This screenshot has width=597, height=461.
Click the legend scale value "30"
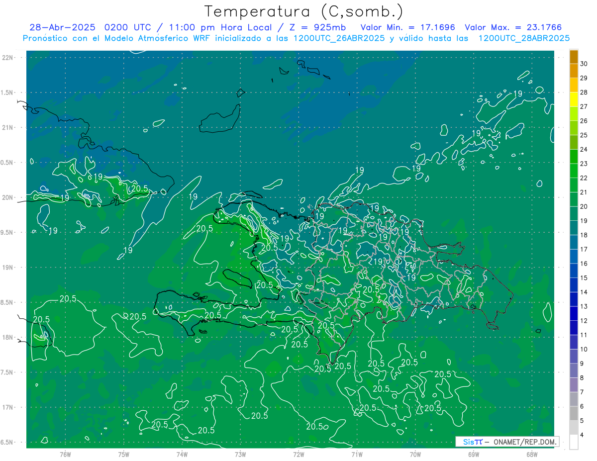(x=584, y=64)
